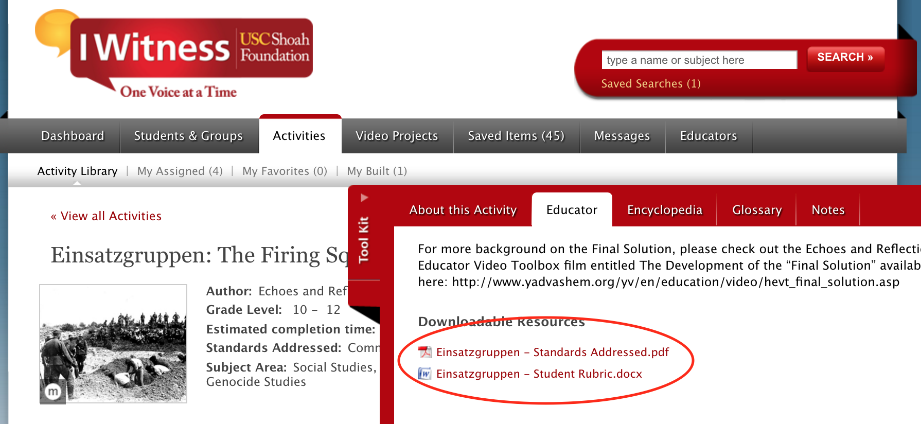Open My Assigned (4) activities

pos(180,171)
